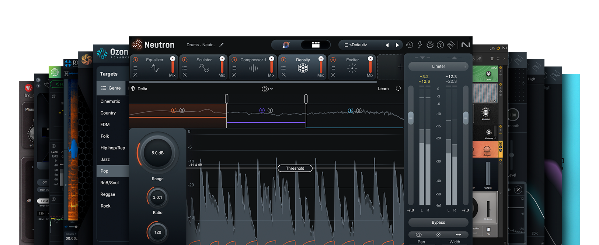Viewport: 599px width, 245px height.
Task: Solo the purple mid band
Action: click(x=270, y=110)
